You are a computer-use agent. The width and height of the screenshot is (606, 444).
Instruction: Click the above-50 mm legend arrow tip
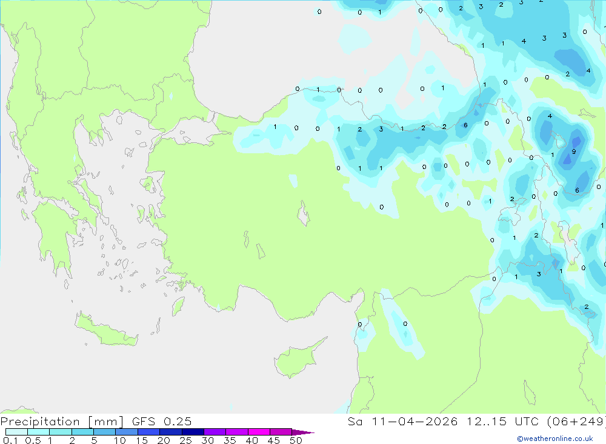pos(304,432)
